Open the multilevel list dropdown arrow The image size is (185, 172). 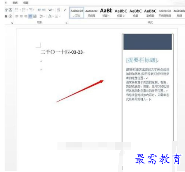pyautogui.click(x=34, y=10)
